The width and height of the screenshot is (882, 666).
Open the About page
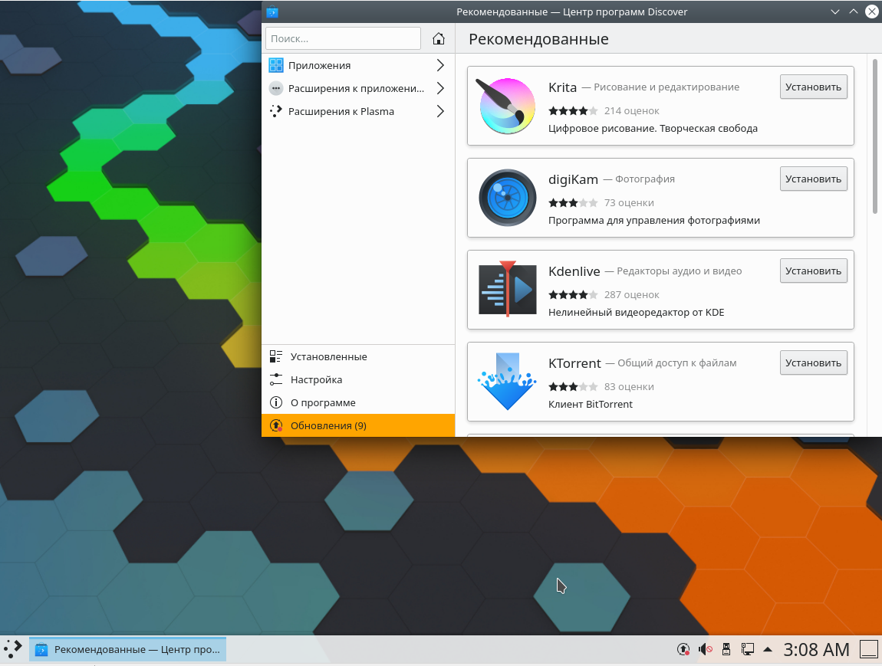[x=358, y=402]
